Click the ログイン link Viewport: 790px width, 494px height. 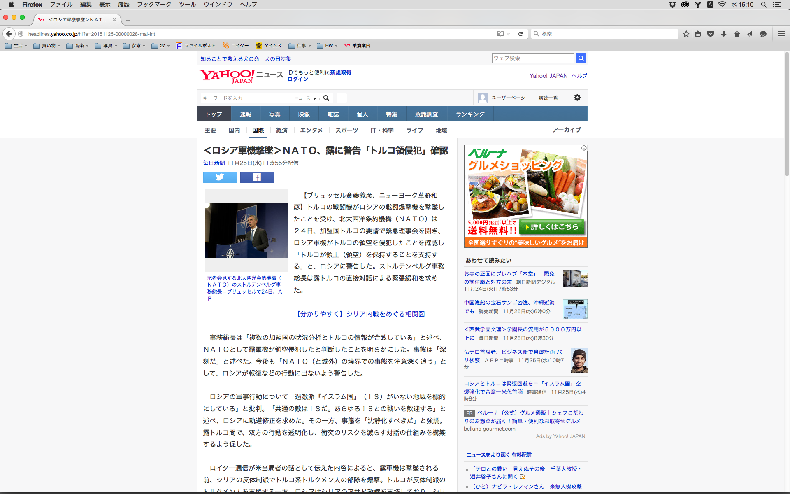[297, 79]
